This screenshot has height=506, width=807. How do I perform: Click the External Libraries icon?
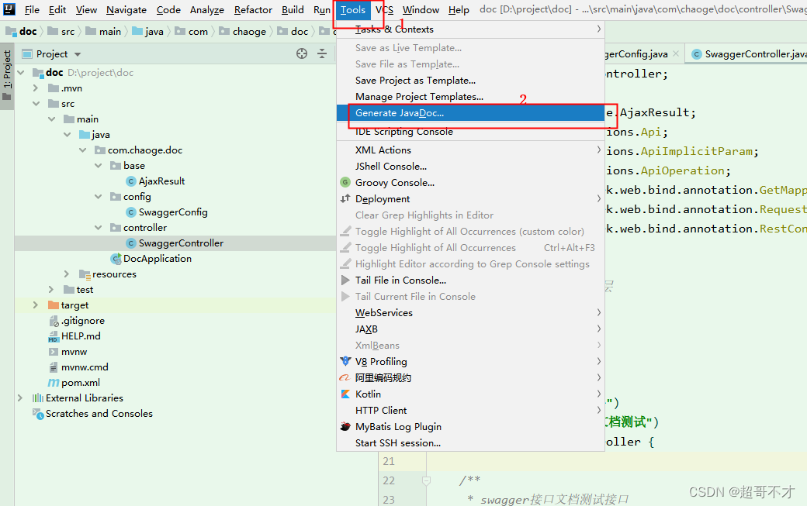click(x=37, y=398)
